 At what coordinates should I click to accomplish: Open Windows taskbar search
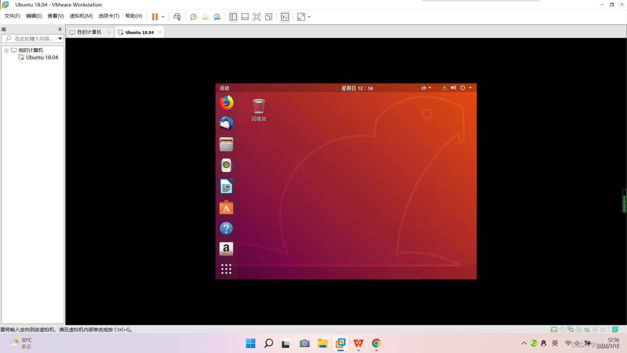[x=269, y=344]
